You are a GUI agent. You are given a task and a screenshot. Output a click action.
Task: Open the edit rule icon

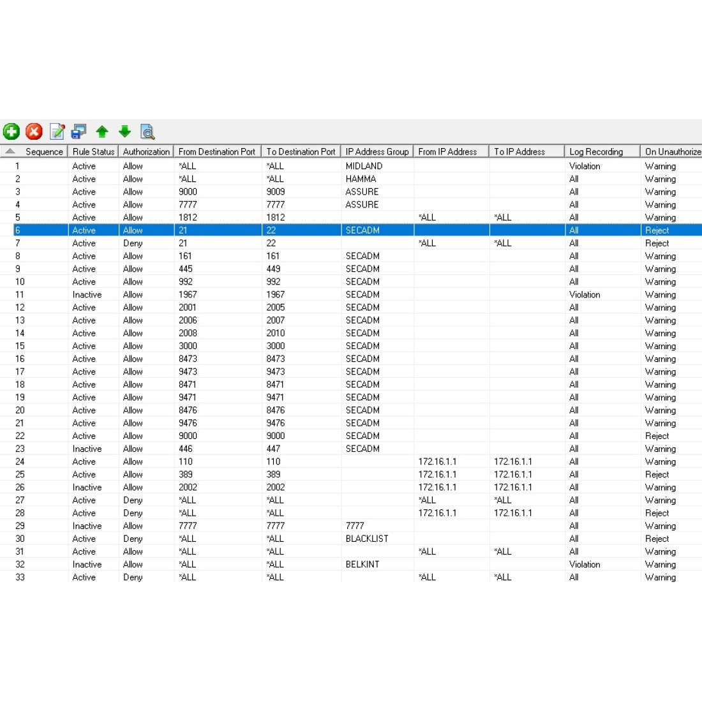[57, 131]
